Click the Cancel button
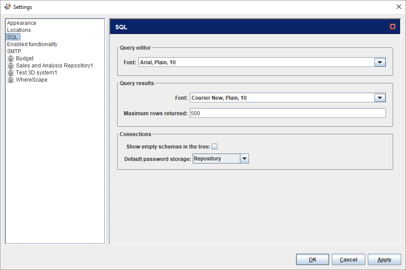 pos(348,260)
